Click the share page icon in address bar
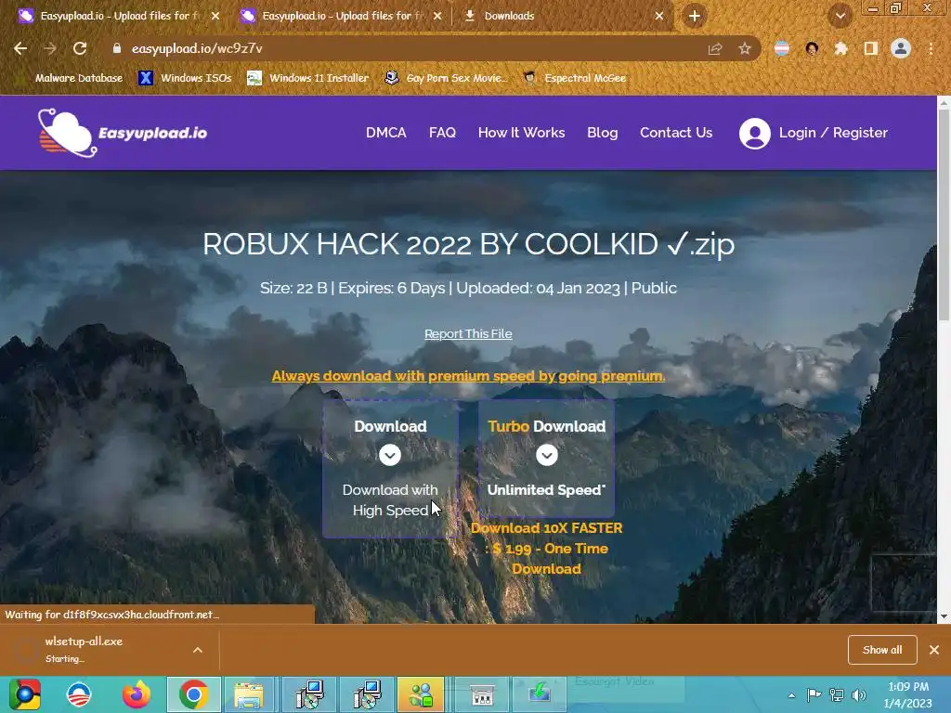 click(715, 48)
